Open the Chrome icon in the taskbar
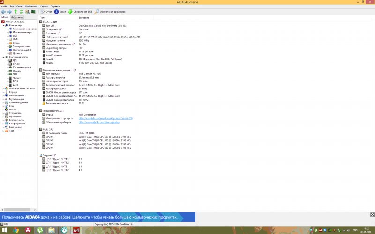Screen dimensions: 375x234 (16, 230)
